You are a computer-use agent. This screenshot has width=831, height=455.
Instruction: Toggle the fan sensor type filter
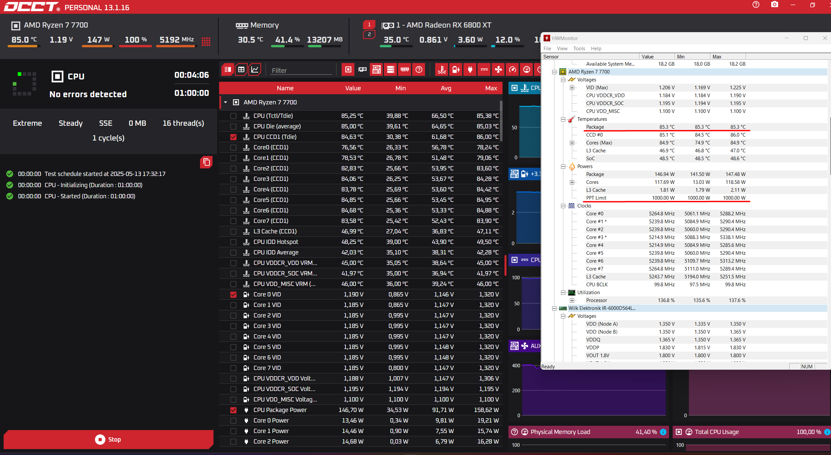[x=498, y=70]
